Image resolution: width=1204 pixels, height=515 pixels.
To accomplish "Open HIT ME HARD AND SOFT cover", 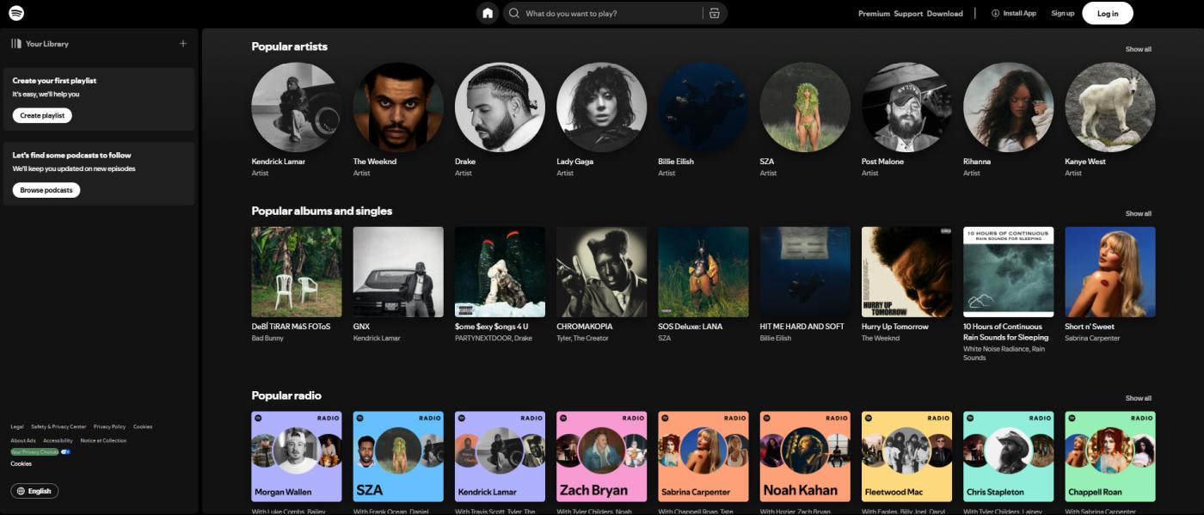I will (x=805, y=272).
